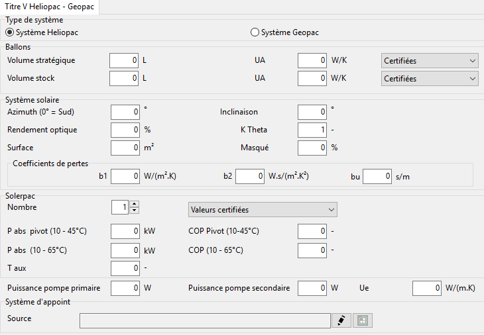Click the grid icon button next to Source
The height and width of the screenshot is (335, 484).
tap(363, 320)
